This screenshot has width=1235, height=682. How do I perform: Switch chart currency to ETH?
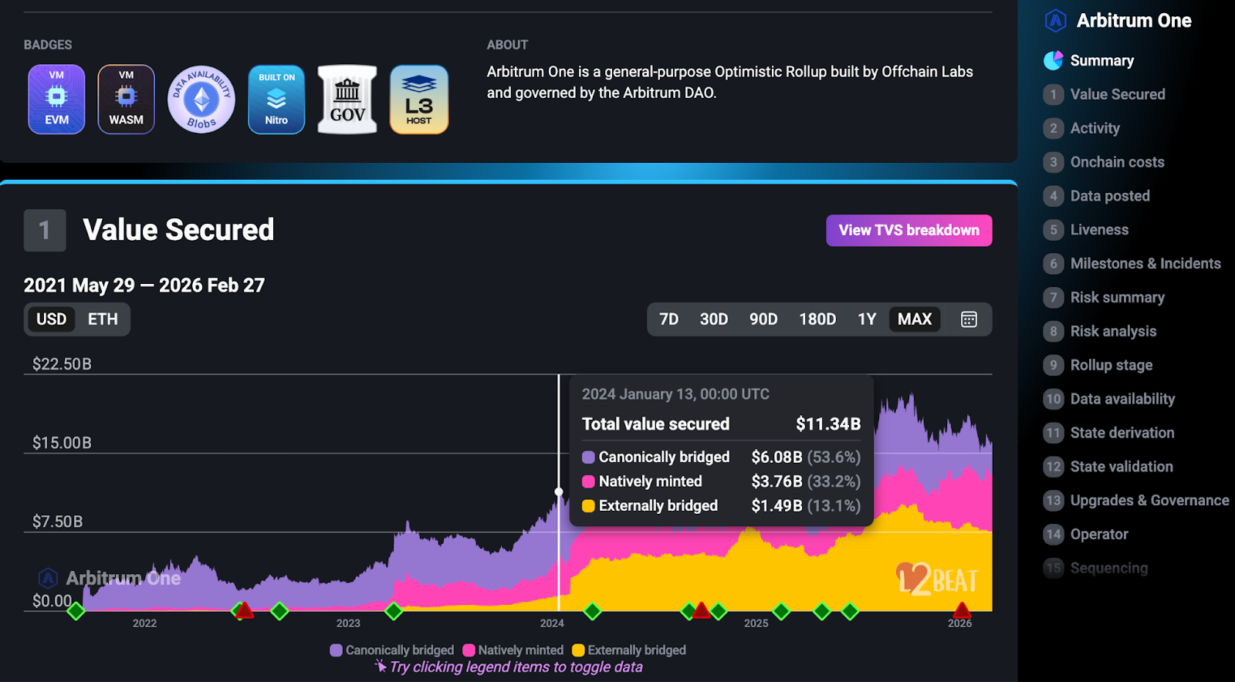pyautogui.click(x=103, y=319)
